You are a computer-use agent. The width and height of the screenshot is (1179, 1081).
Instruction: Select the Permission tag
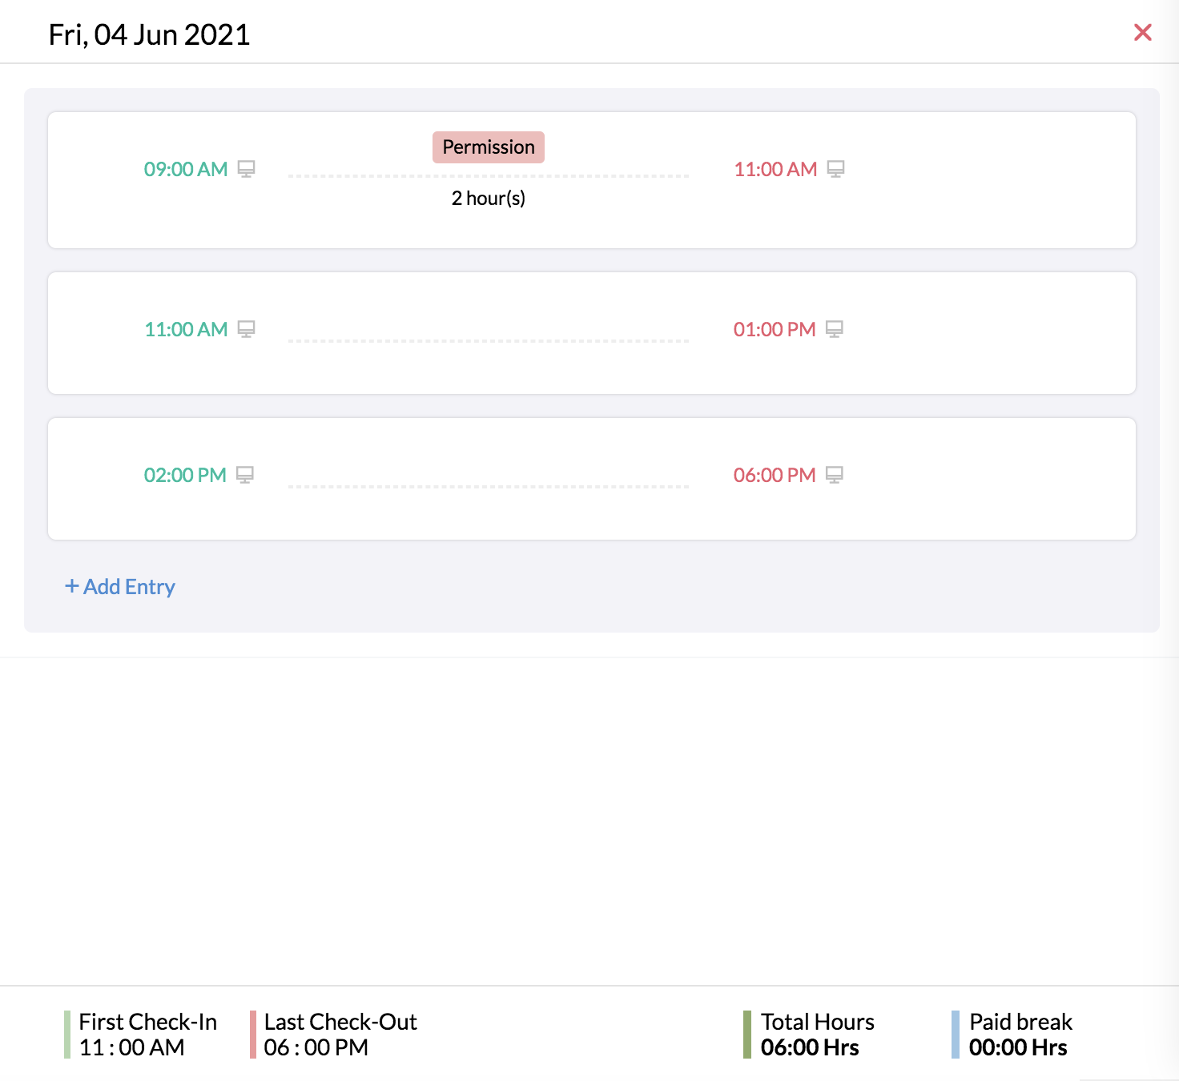click(489, 147)
